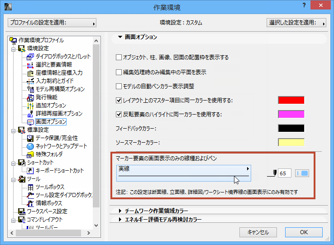Open the red master item color swatch
334x245 pixels.
(x=291, y=100)
